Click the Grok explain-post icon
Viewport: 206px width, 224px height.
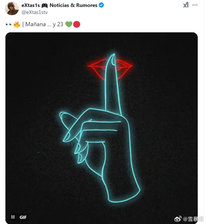click(x=186, y=5)
